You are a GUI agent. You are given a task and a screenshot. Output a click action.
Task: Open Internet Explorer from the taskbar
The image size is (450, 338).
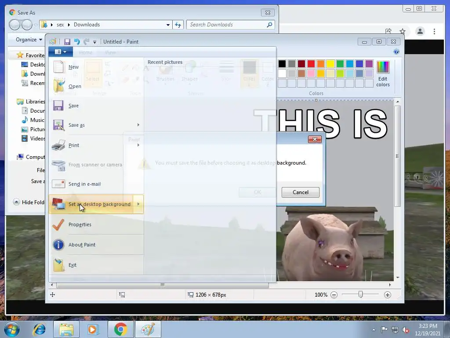pos(39,329)
